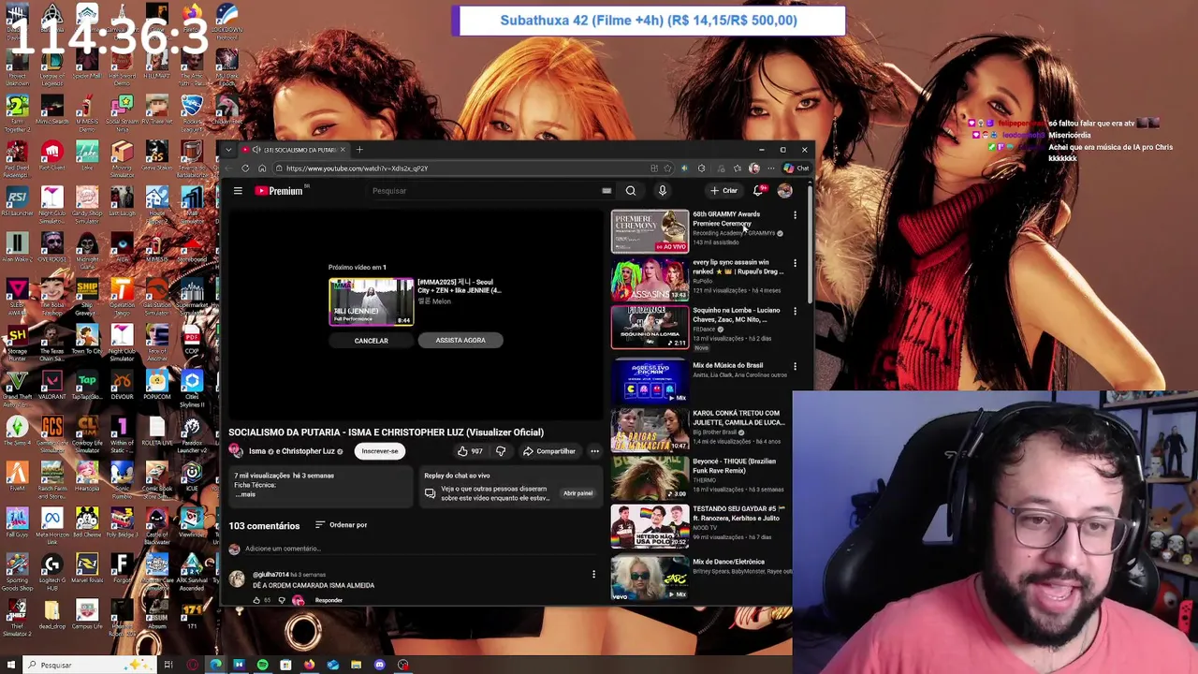This screenshot has width=1198, height=674.
Task: Open the Ordenar por sort dropdown
Action: tap(341, 525)
